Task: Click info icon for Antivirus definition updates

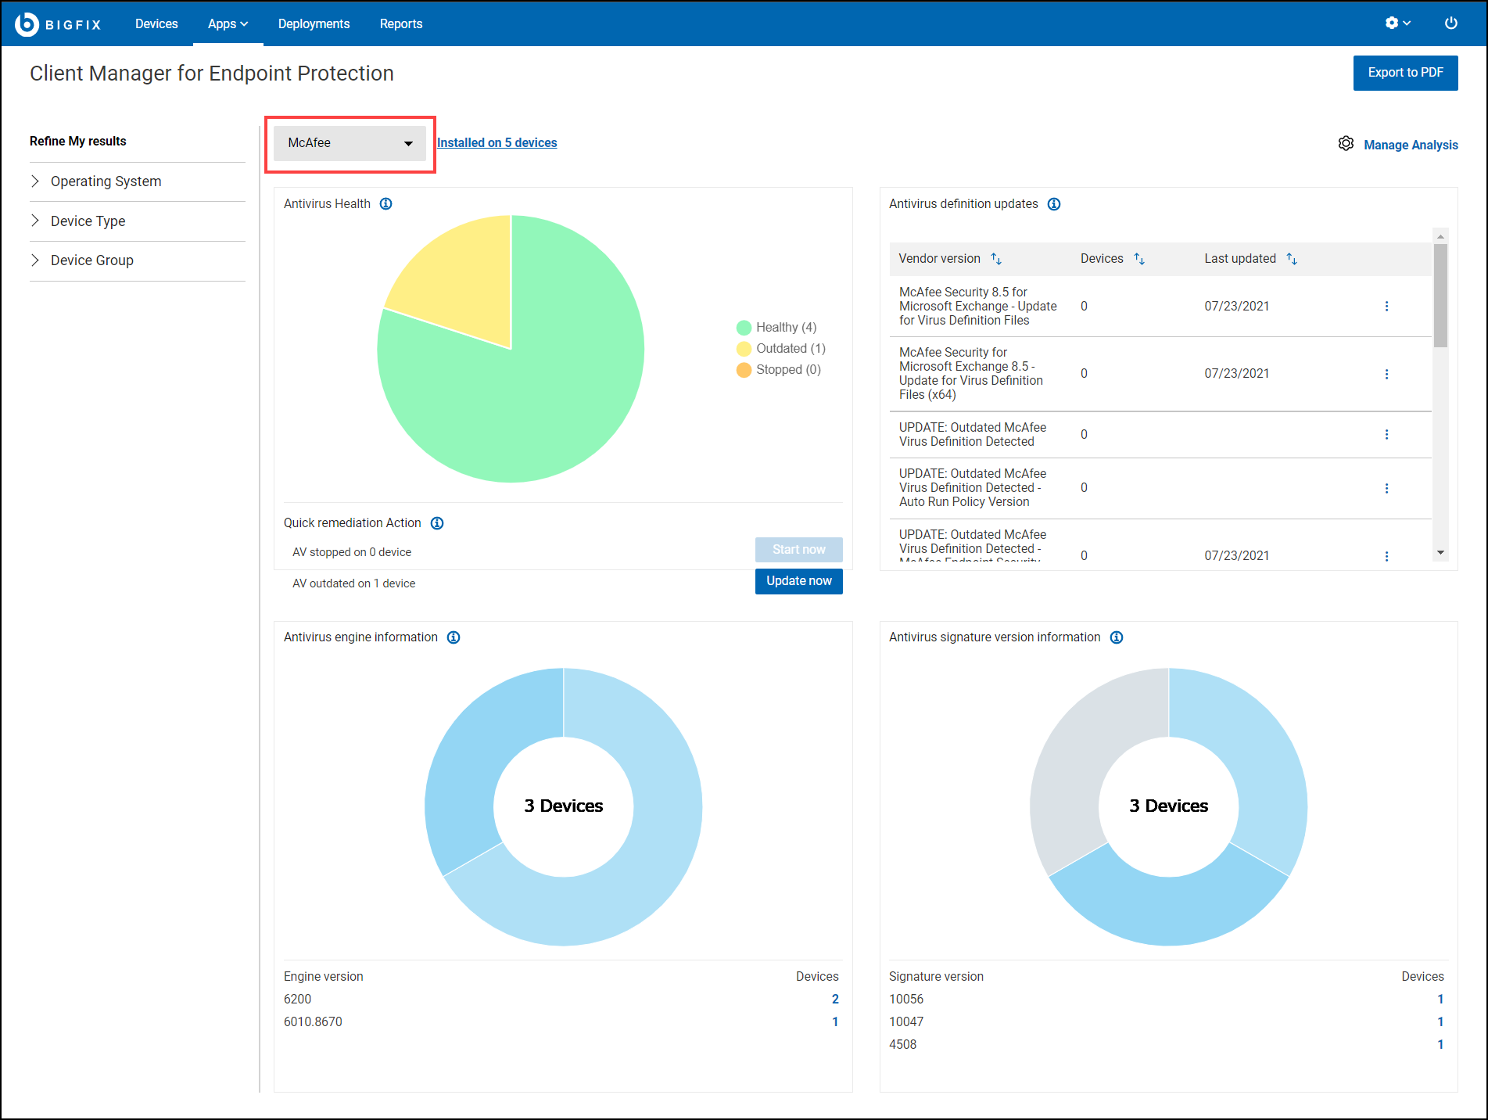Action: [x=1054, y=204]
